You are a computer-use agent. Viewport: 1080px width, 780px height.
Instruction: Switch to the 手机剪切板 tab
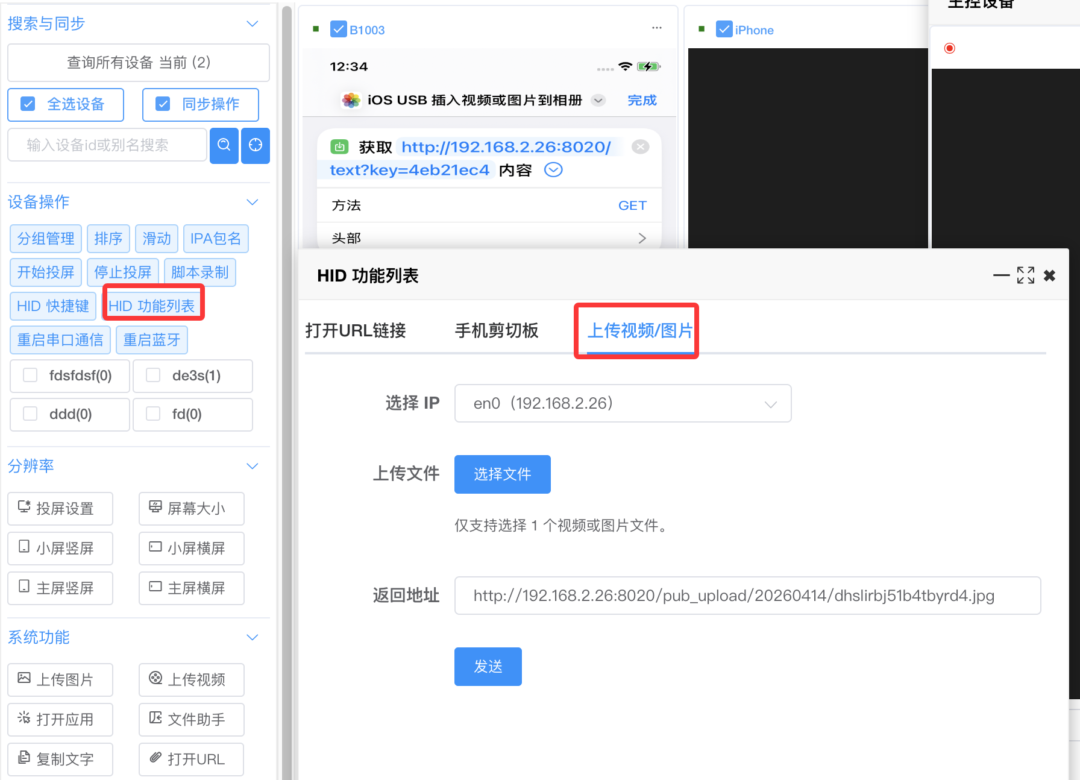pos(496,330)
